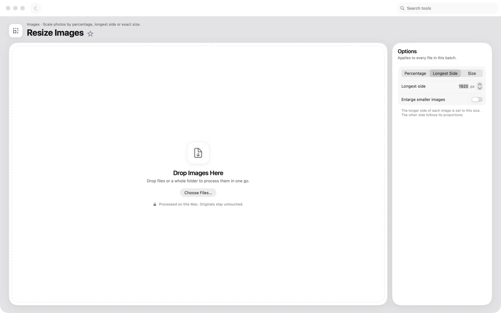Click 'Applies to every file in this batch'

pos(427,58)
